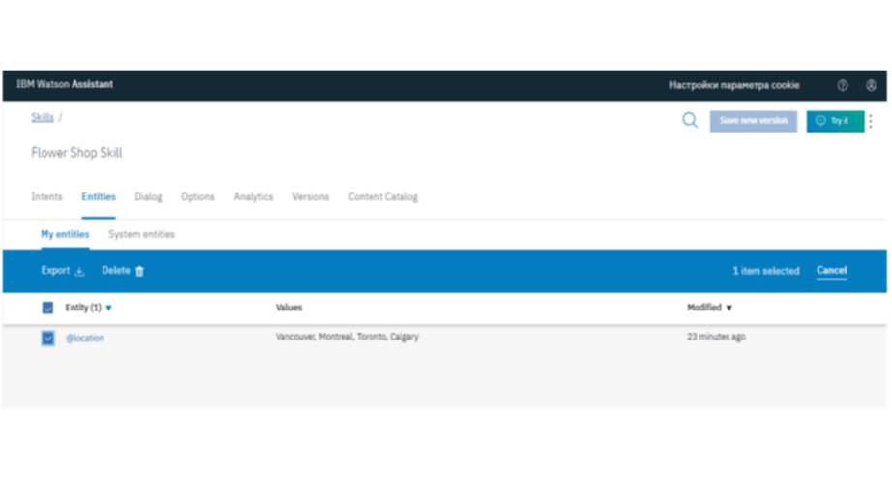Go back via Skills breadcrumb link
Viewport: 892px width, 502px height.
[x=42, y=118]
